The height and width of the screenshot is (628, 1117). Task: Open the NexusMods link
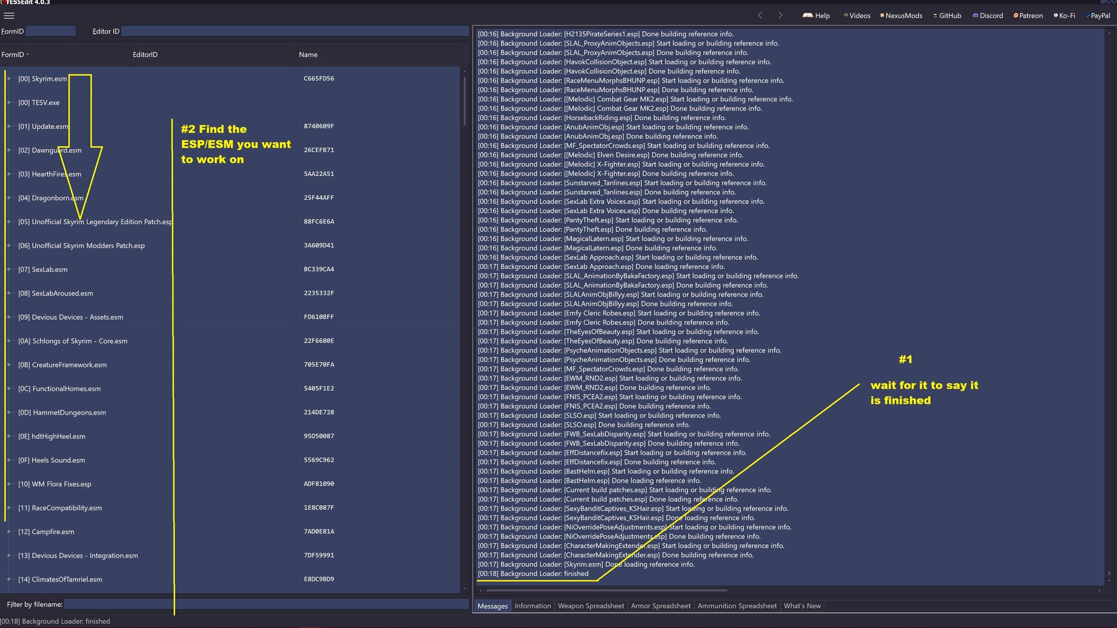(901, 16)
